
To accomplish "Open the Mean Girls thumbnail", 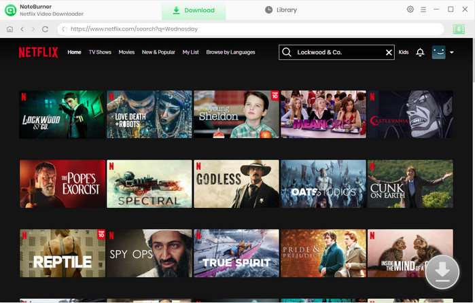I will [x=323, y=115].
